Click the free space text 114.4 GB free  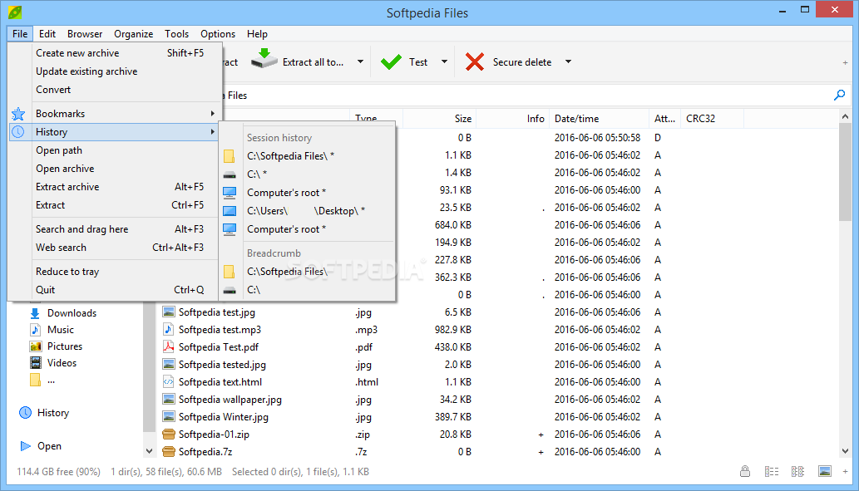point(58,472)
